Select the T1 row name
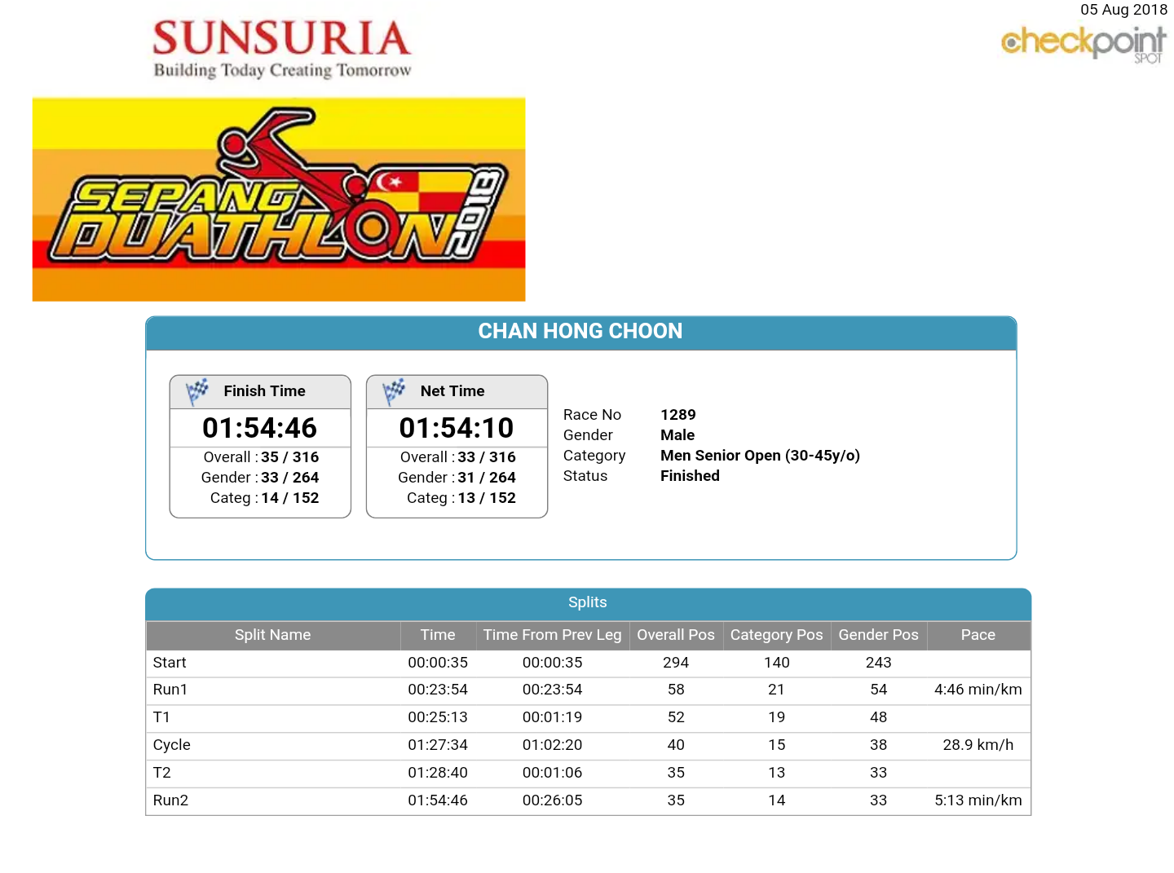 [161, 717]
